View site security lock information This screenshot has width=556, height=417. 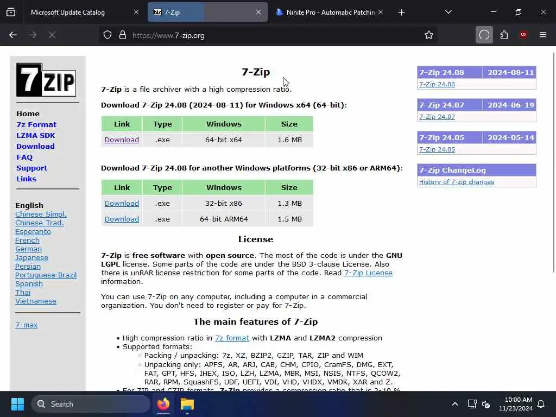point(123,35)
